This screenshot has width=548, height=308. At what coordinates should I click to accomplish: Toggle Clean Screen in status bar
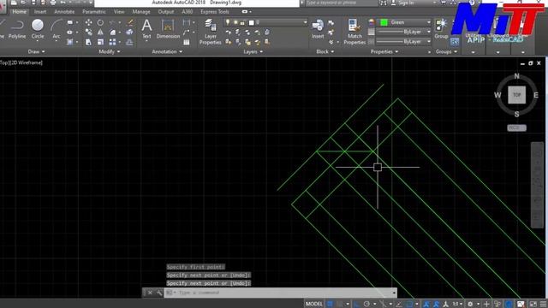[533, 304]
